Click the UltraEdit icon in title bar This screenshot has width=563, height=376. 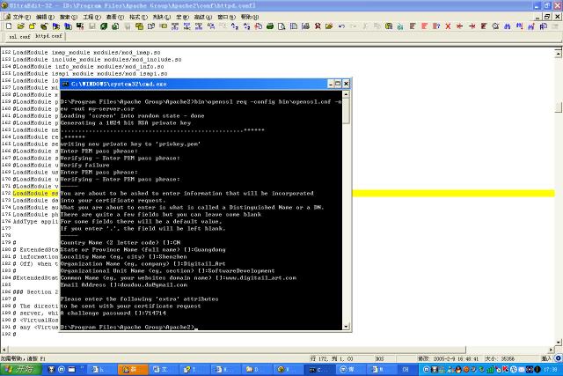(5, 4)
